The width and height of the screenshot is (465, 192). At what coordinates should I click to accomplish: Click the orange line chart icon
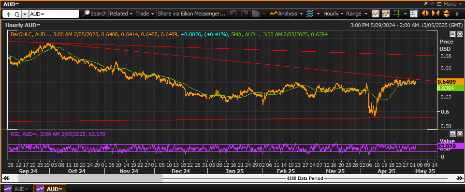click(376, 14)
